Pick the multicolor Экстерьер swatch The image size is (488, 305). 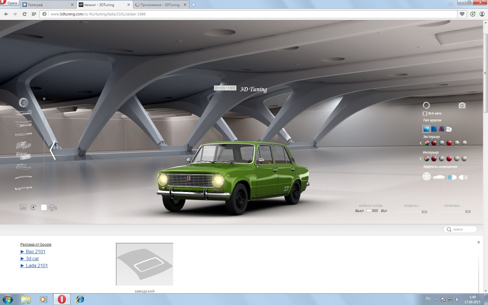426,143
